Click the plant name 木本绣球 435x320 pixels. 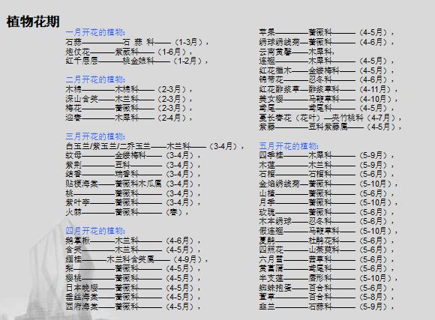[275, 221]
